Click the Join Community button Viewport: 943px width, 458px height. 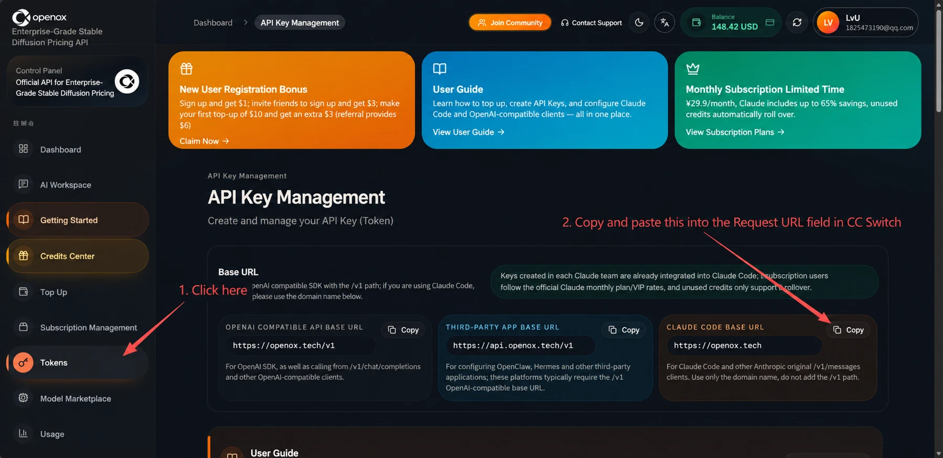click(510, 23)
